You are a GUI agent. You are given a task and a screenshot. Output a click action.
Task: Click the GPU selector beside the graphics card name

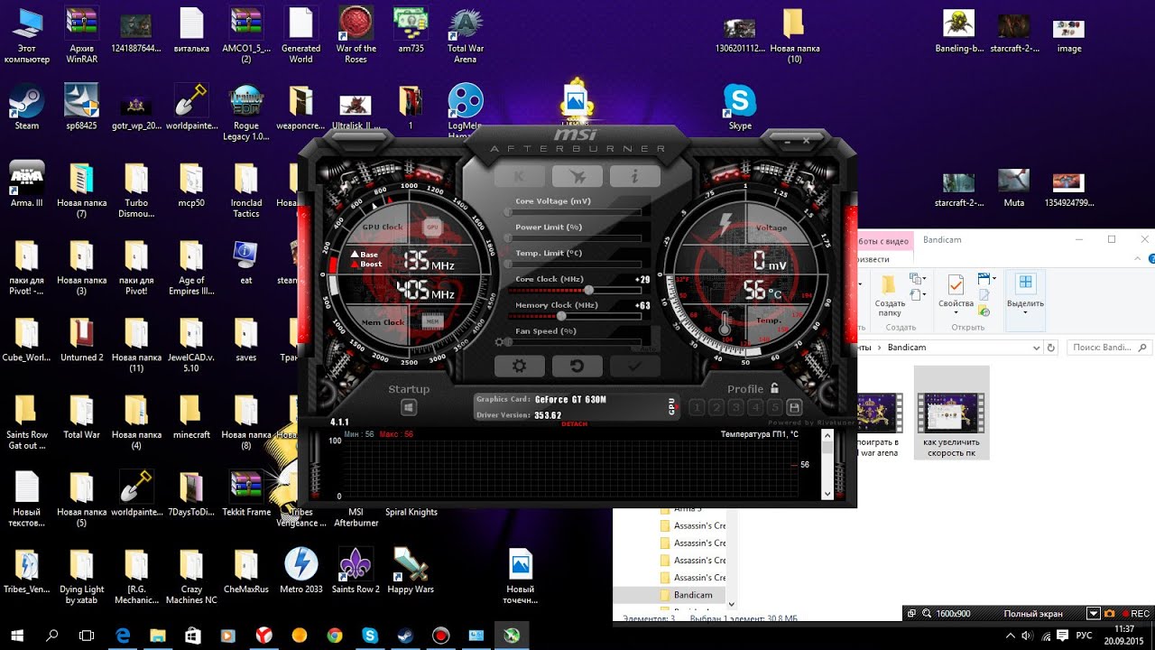672,407
